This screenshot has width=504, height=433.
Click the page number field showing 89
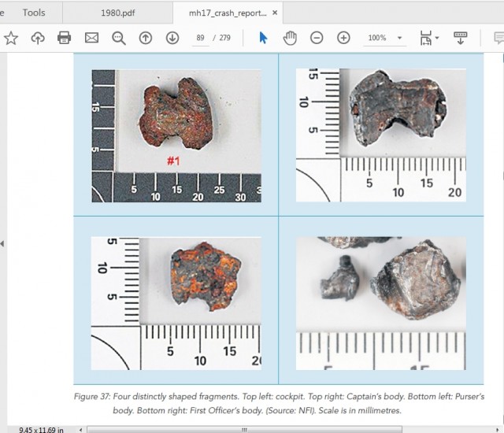tap(200, 38)
